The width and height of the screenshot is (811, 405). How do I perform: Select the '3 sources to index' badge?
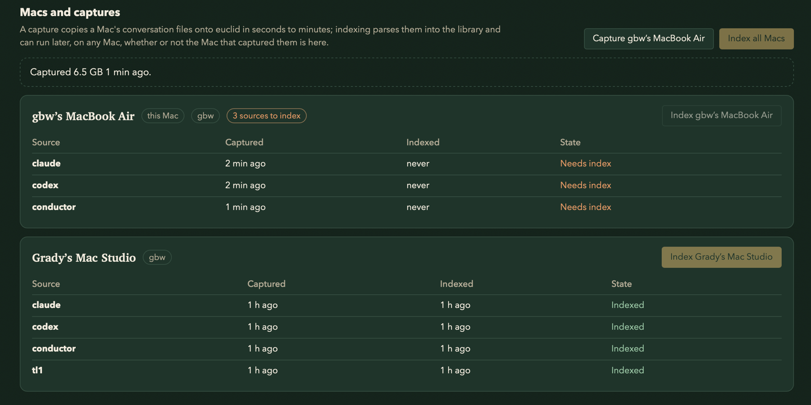[x=266, y=116]
